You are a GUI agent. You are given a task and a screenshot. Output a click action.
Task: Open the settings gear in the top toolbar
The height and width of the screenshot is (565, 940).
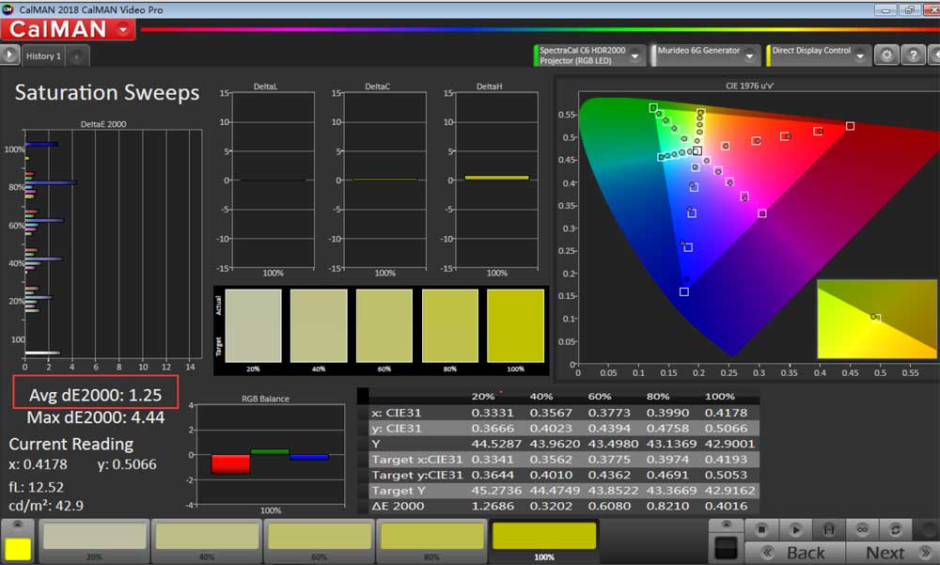(886, 55)
